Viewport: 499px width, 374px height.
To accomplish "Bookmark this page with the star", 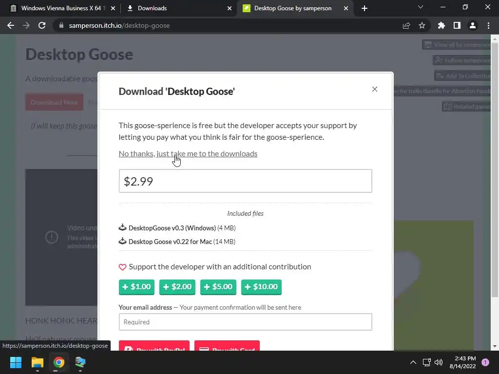I will point(422,25).
